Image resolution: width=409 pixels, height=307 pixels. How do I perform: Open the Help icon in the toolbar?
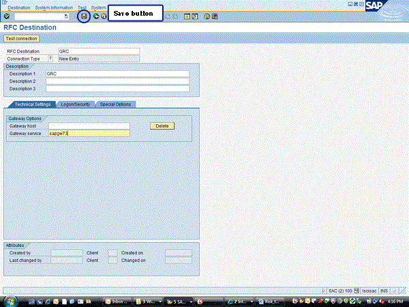[206, 16]
